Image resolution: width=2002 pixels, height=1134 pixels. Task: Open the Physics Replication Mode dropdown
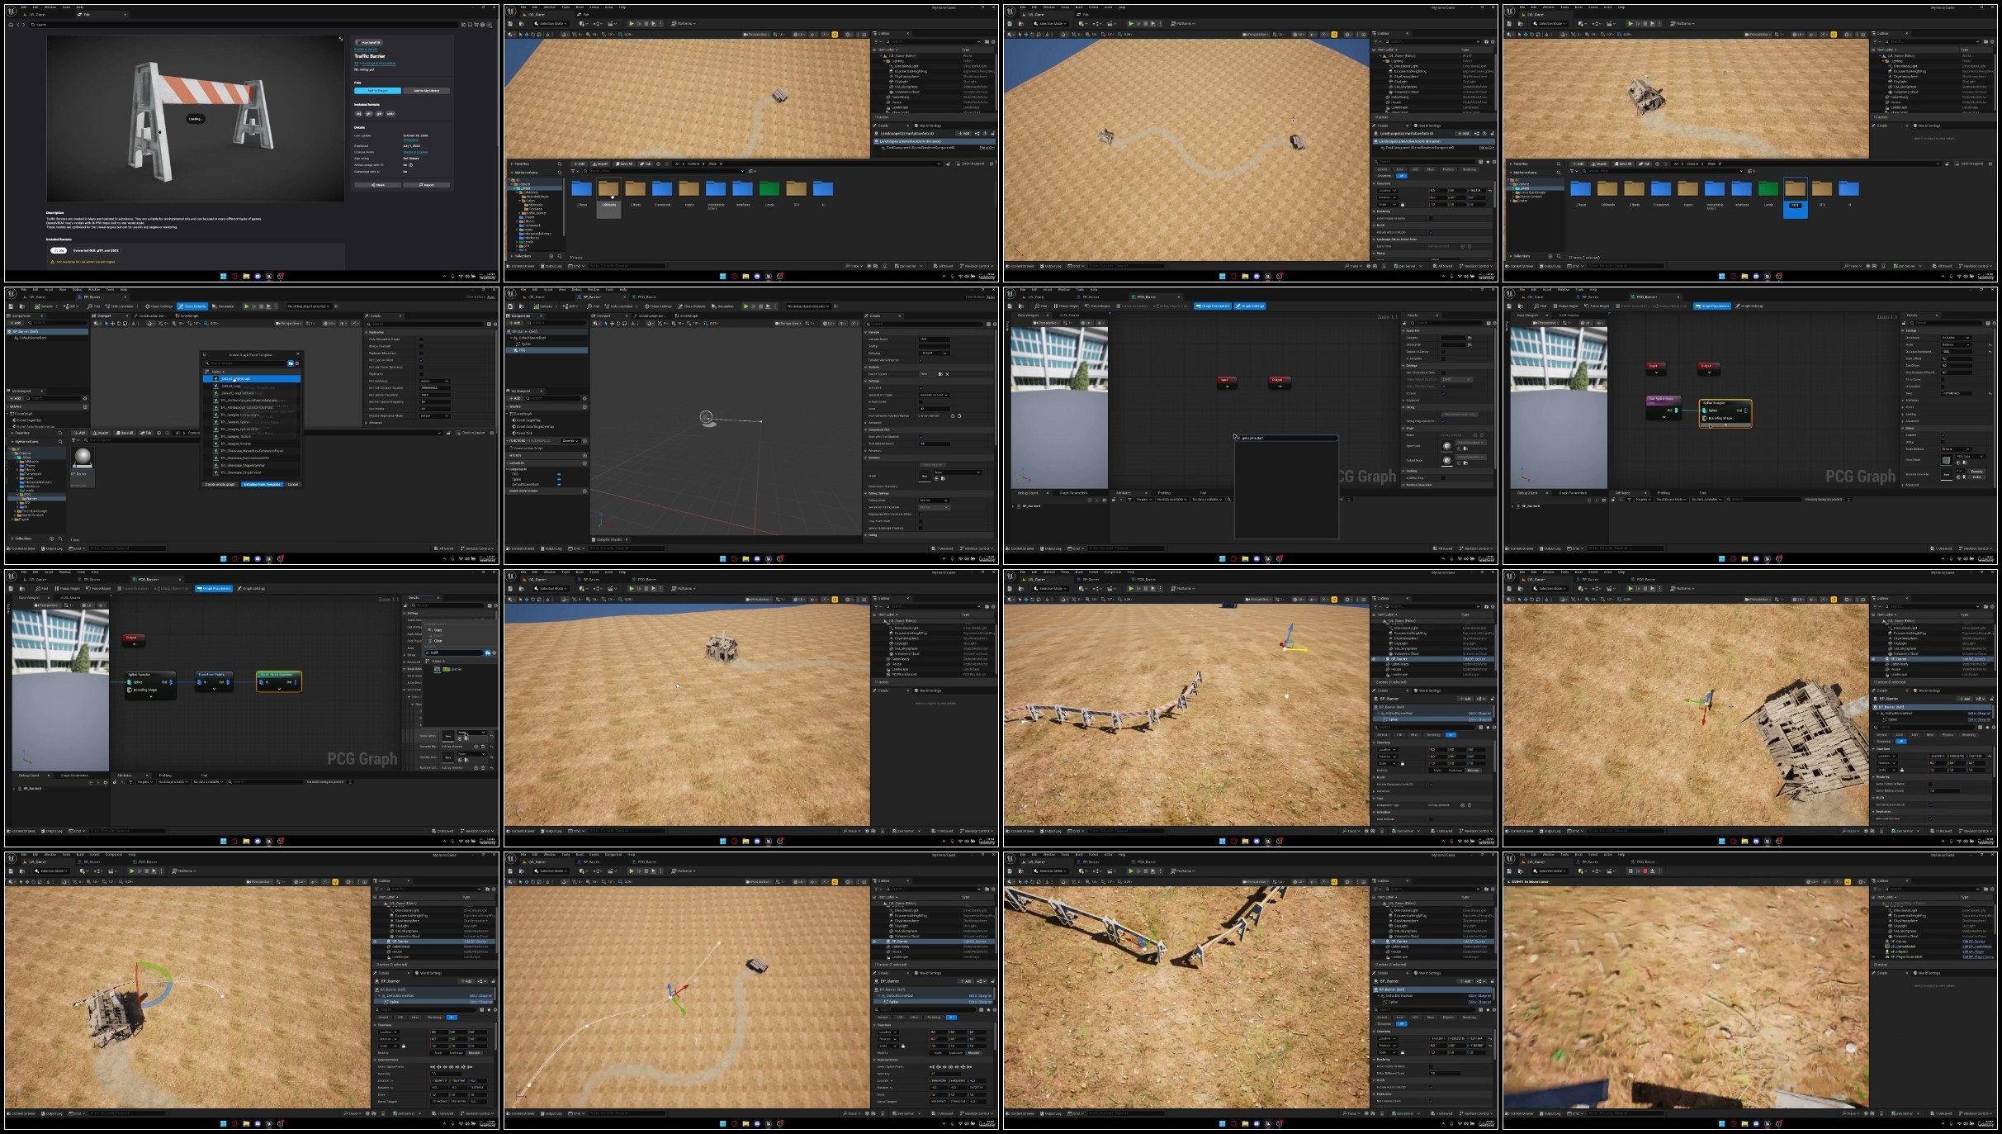[x=434, y=415]
